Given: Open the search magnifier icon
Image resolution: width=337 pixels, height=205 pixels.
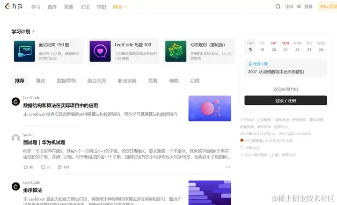Looking at the screenshot, I should tap(278, 7).
